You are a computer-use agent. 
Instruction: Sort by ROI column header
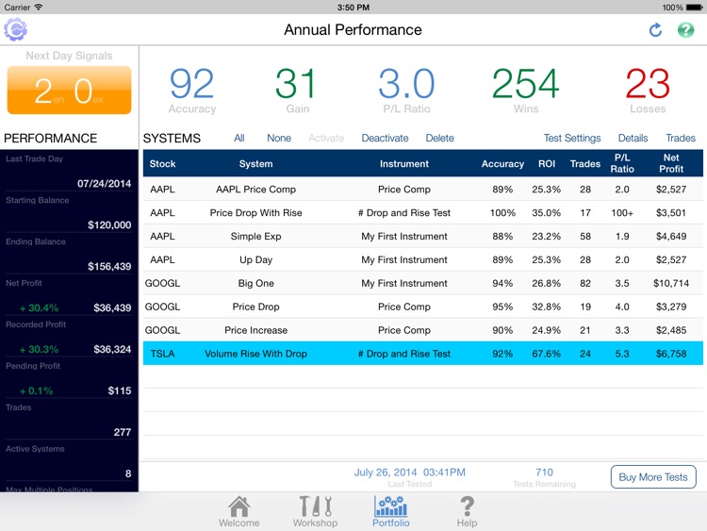click(x=547, y=164)
